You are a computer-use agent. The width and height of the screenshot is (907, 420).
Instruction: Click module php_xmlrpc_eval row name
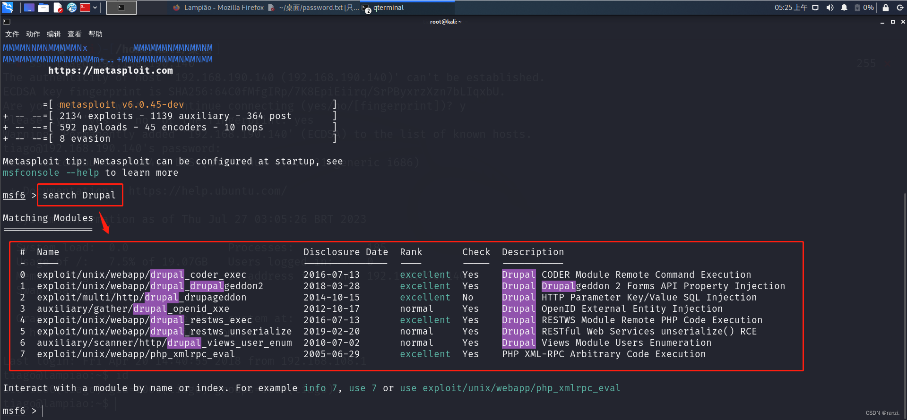(136, 354)
